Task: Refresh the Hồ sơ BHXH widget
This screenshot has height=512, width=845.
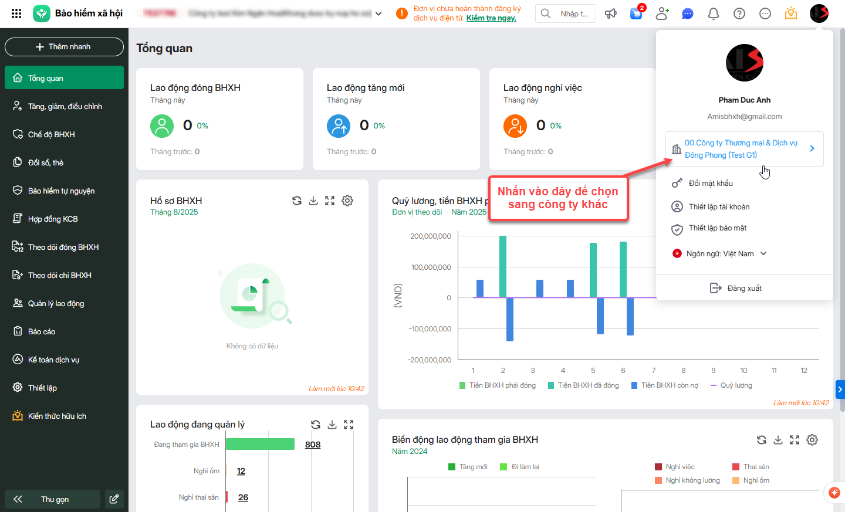Action: (x=297, y=201)
